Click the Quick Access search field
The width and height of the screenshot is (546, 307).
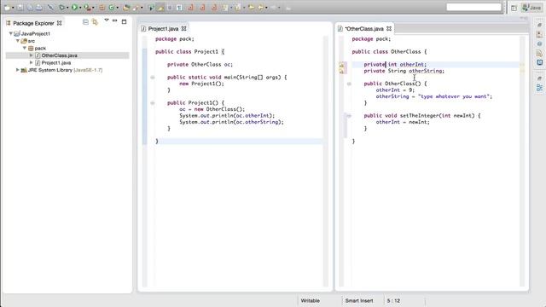click(x=473, y=7)
